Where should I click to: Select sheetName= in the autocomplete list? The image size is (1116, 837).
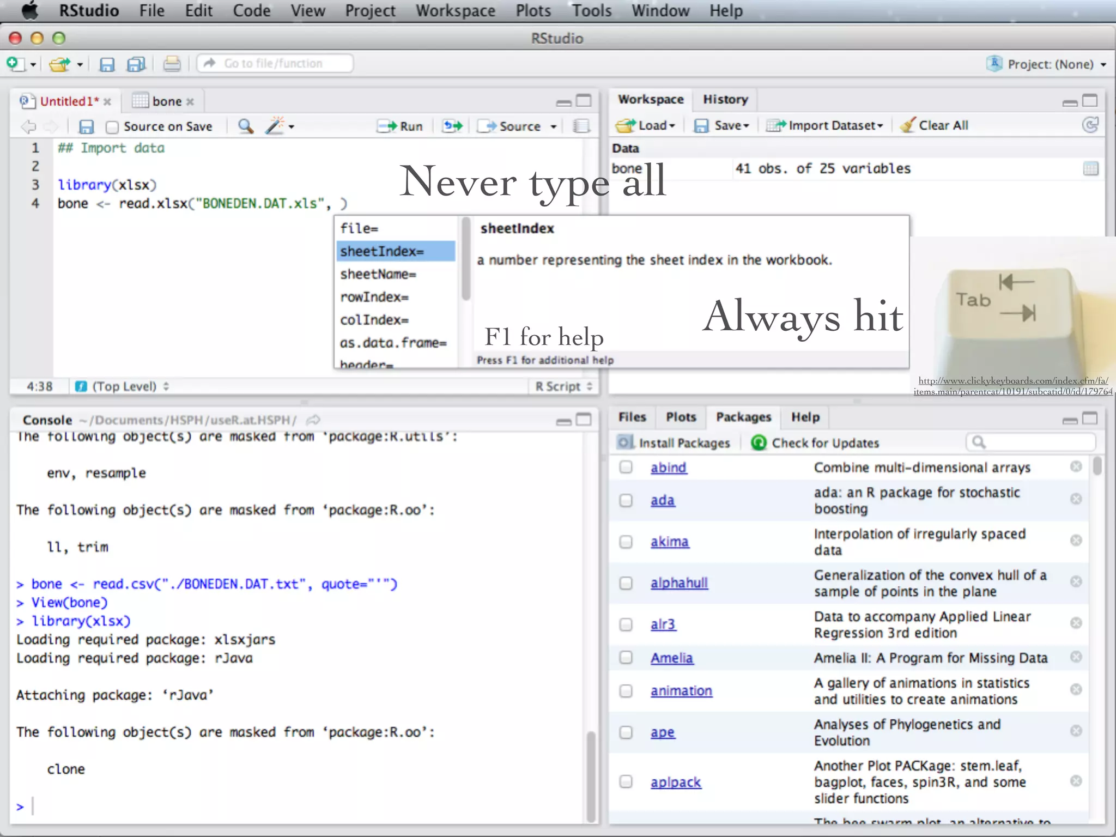point(396,274)
